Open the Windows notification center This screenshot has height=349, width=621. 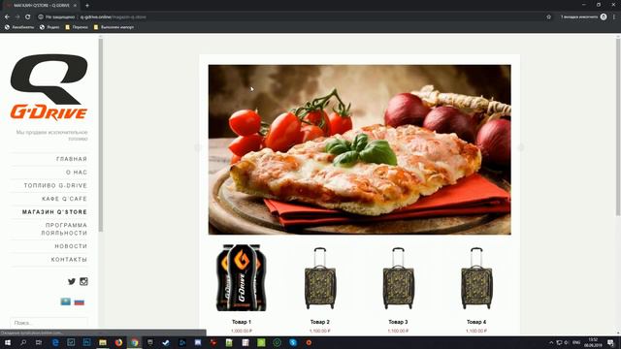(611, 342)
